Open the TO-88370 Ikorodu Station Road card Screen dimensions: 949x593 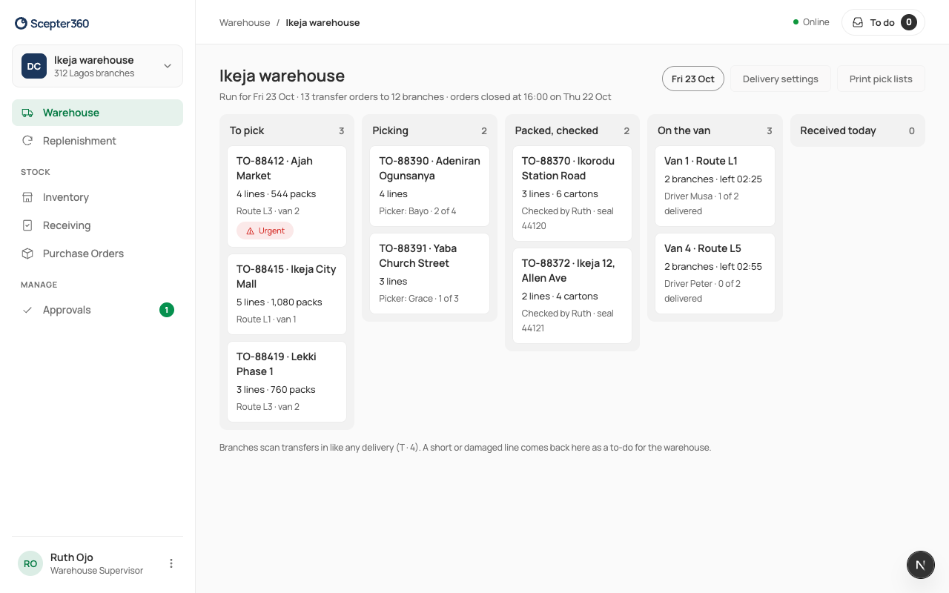(x=572, y=193)
